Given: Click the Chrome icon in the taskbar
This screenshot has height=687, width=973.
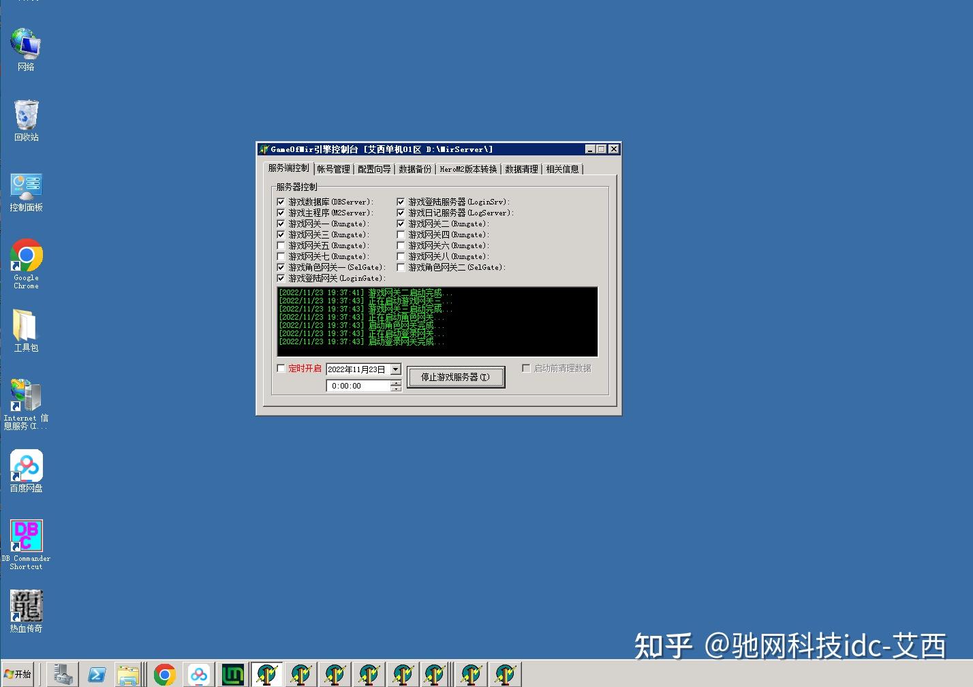Looking at the screenshot, I should tap(164, 675).
